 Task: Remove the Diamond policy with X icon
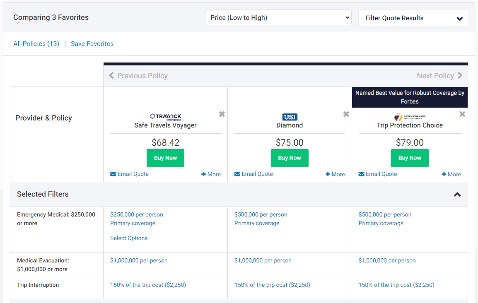(x=346, y=114)
